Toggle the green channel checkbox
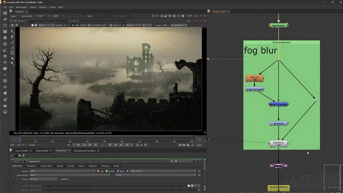 tap(107, 171)
